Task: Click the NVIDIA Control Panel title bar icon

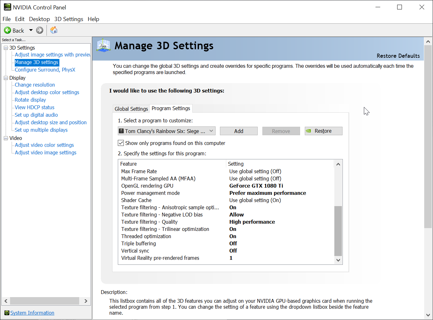Action: click(x=7, y=7)
